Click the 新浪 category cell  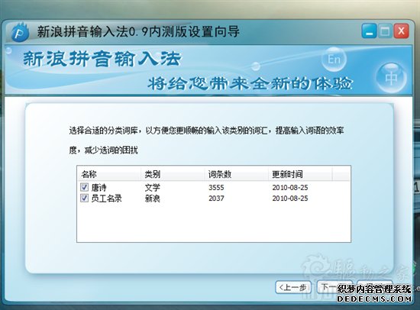[153, 199]
